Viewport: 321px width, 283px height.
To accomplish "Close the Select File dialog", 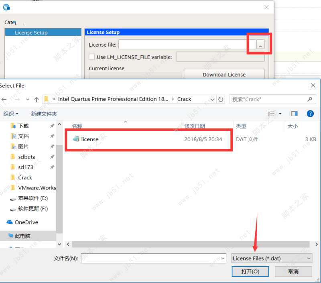I will point(313,86).
